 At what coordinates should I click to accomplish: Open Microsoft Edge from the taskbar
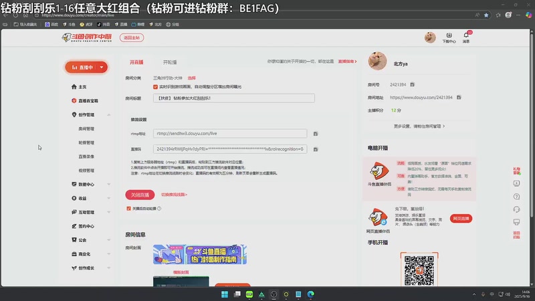(310, 294)
